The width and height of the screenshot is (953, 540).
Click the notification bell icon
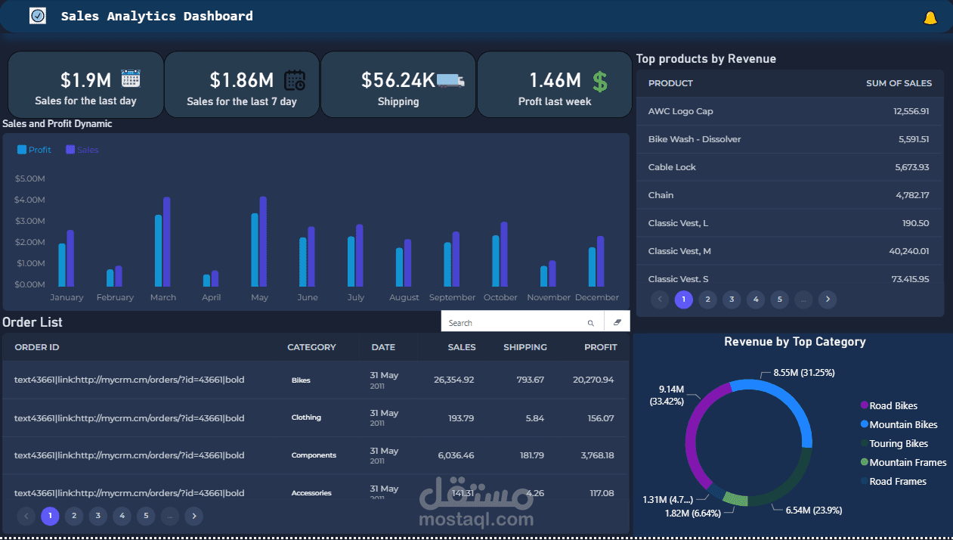click(930, 17)
